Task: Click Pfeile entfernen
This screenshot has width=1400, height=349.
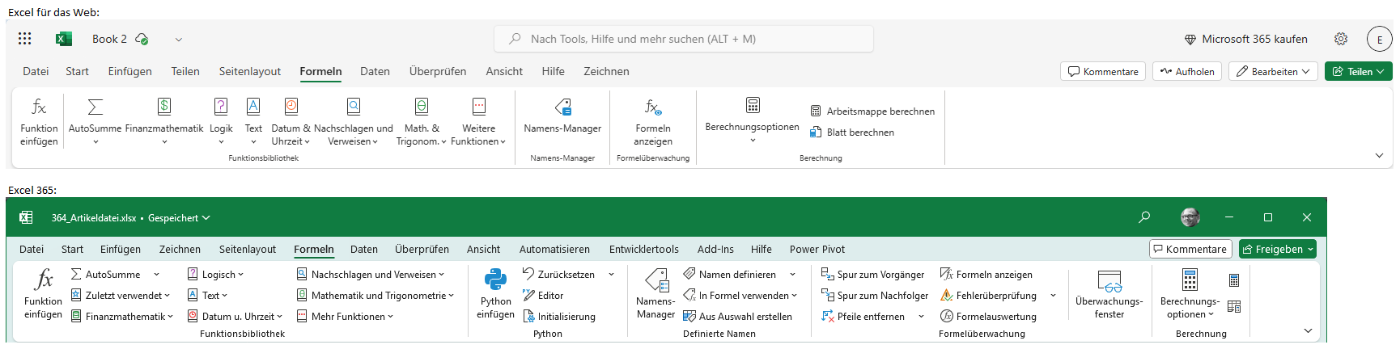Action: (x=862, y=317)
